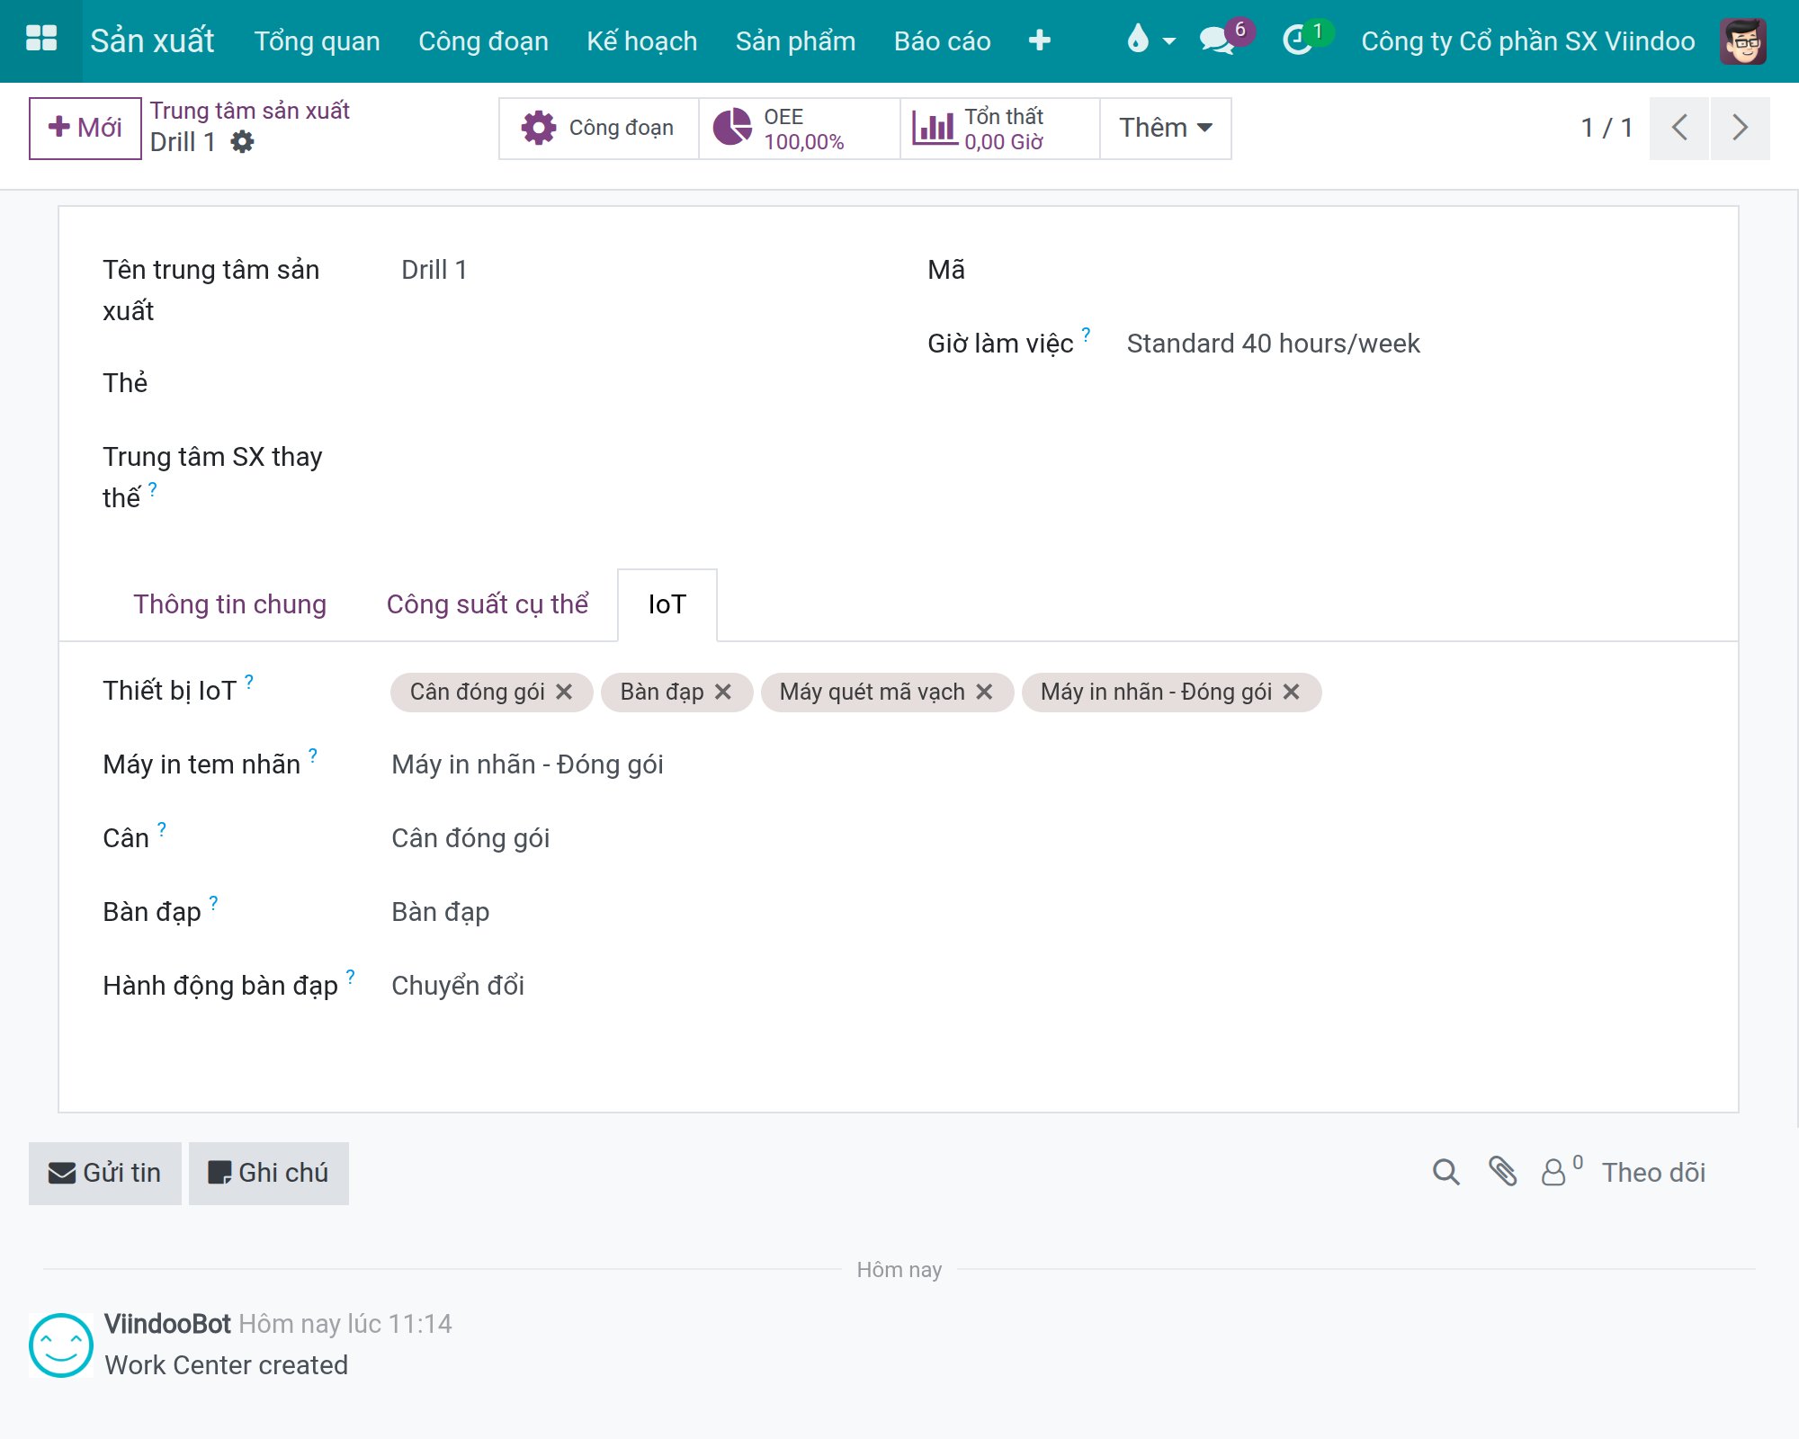1799x1439 pixels.
Task: Go to the previous record arrow
Action: pos(1679,128)
